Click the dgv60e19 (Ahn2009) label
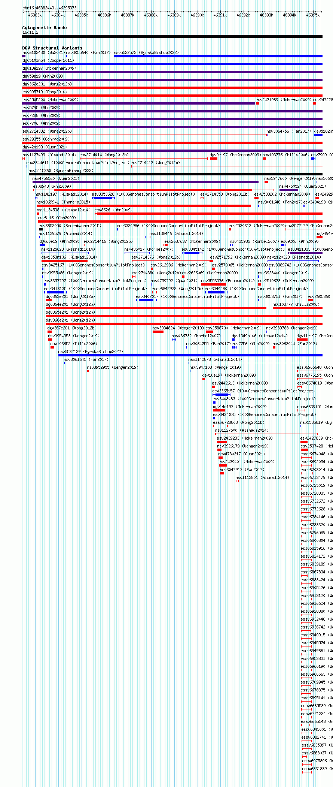Image resolution: width=333 pixels, height=787 pixels. tap(60, 241)
